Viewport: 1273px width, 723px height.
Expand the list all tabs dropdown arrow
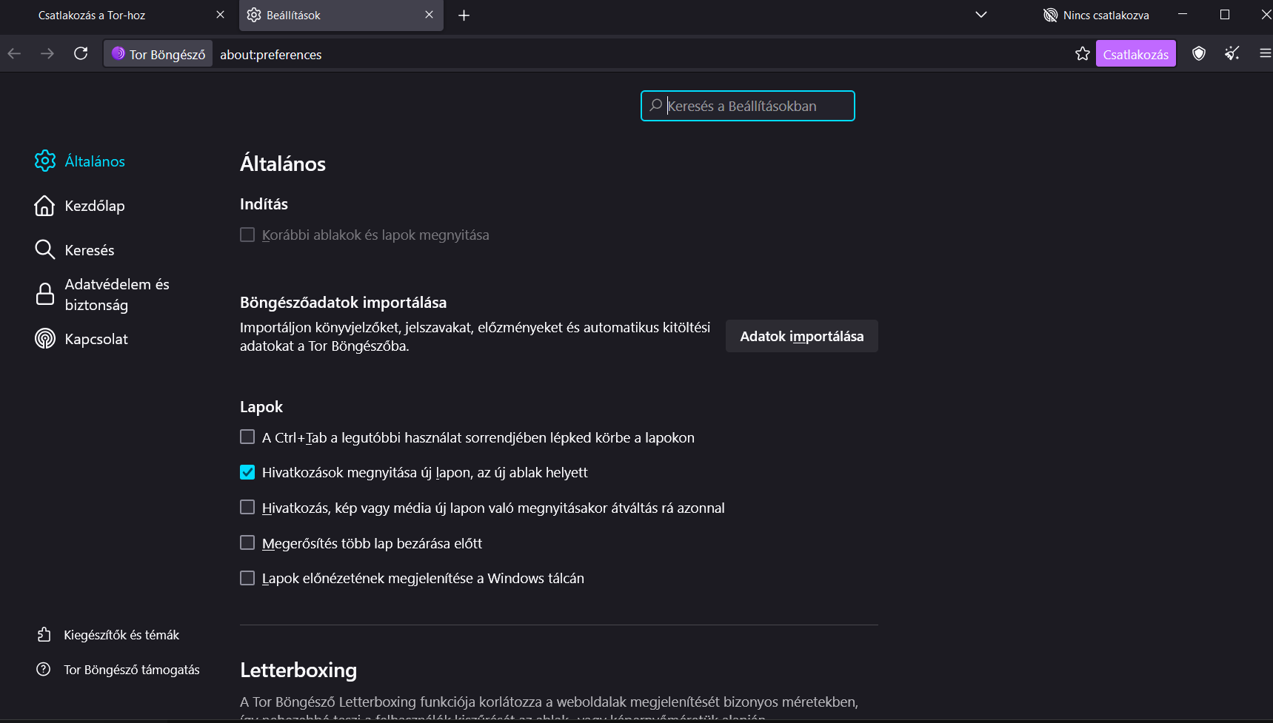[x=980, y=15]
